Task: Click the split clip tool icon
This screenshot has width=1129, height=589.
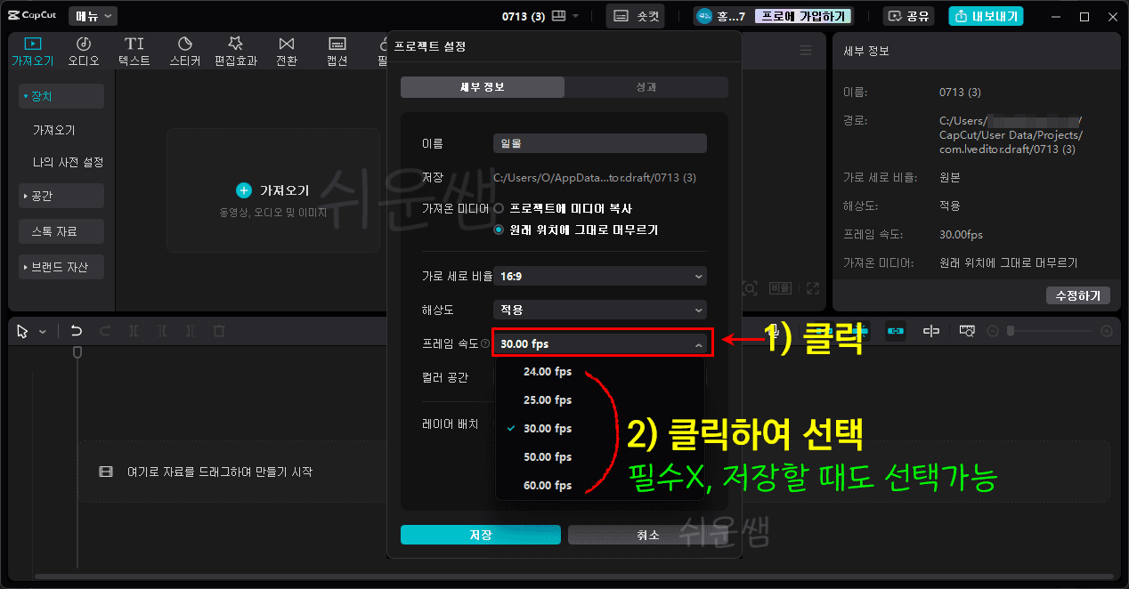Action: (134, 331)
